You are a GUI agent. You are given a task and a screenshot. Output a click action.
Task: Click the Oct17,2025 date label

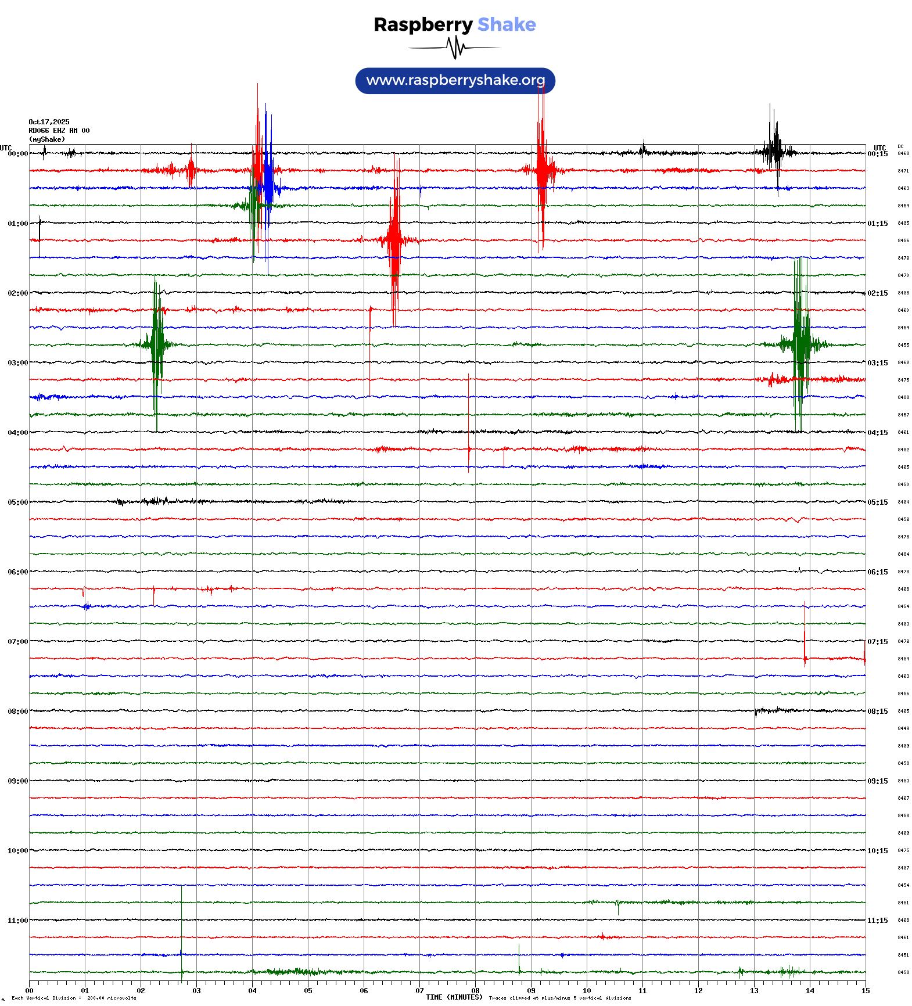[49, 122]
